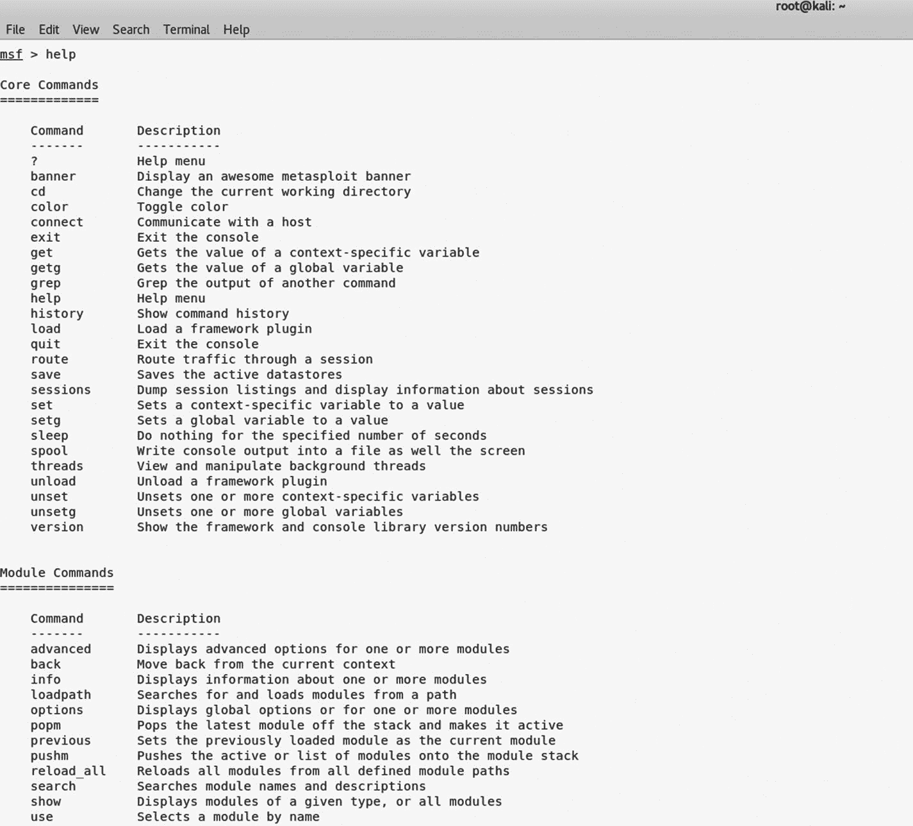The height and width of the screenshot is (826, 913).
Task: Click 'Selects a module by name'
Action: [228, 817]
